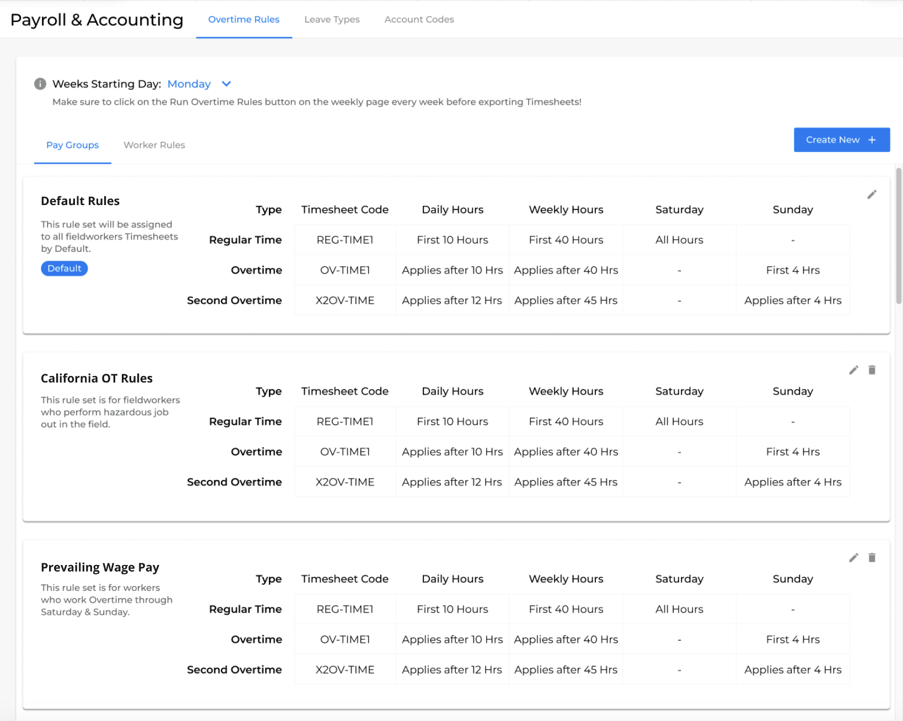Select X2OV-TIME code in Default Rules
The image size is (903, 721).
point(345,300)
